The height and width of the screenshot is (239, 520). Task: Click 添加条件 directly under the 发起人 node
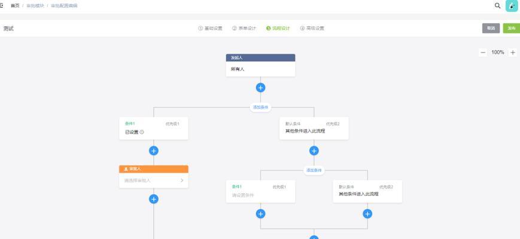260,108
